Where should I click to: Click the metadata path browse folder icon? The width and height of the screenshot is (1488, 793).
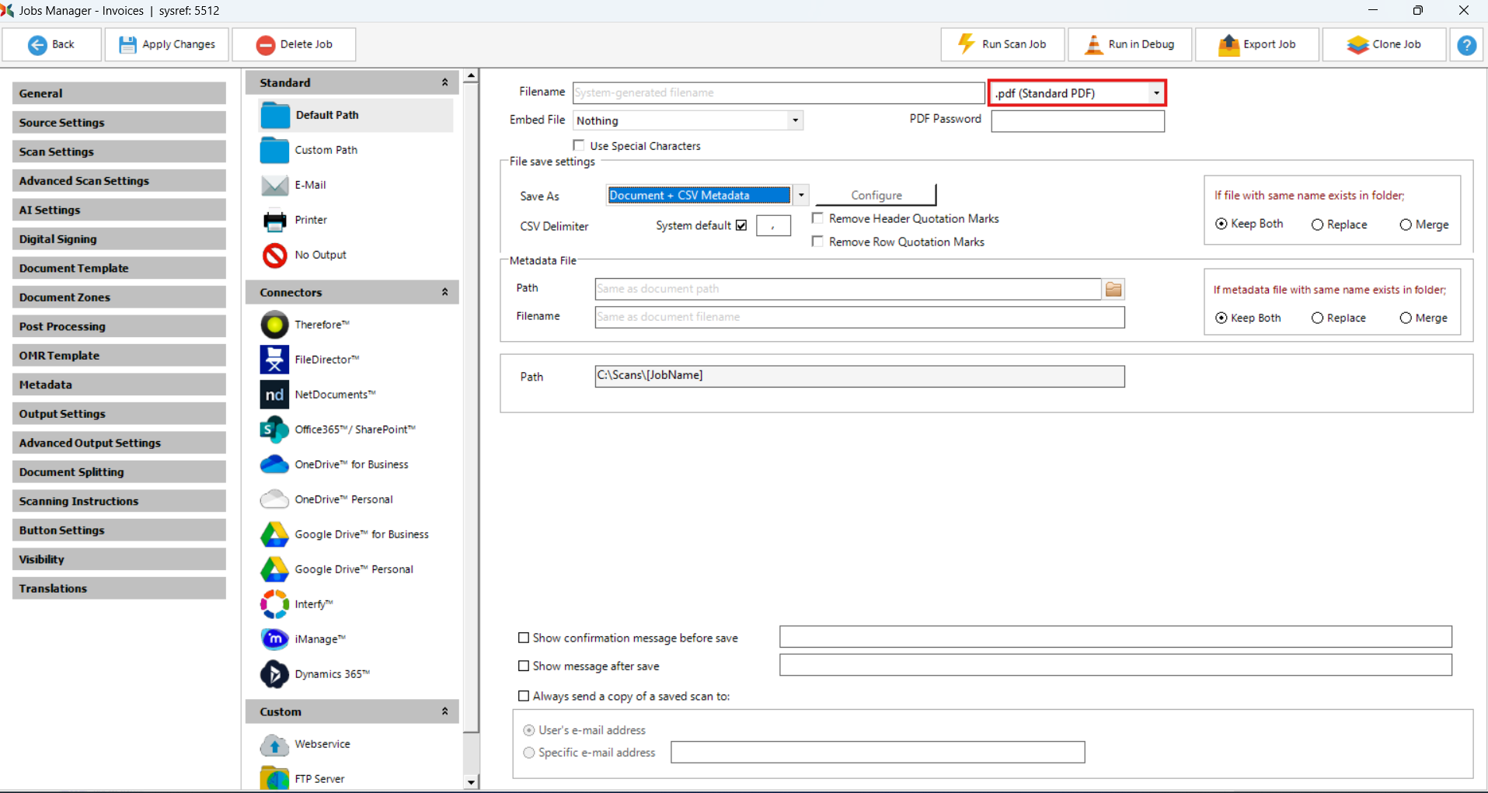[1113, 289]
